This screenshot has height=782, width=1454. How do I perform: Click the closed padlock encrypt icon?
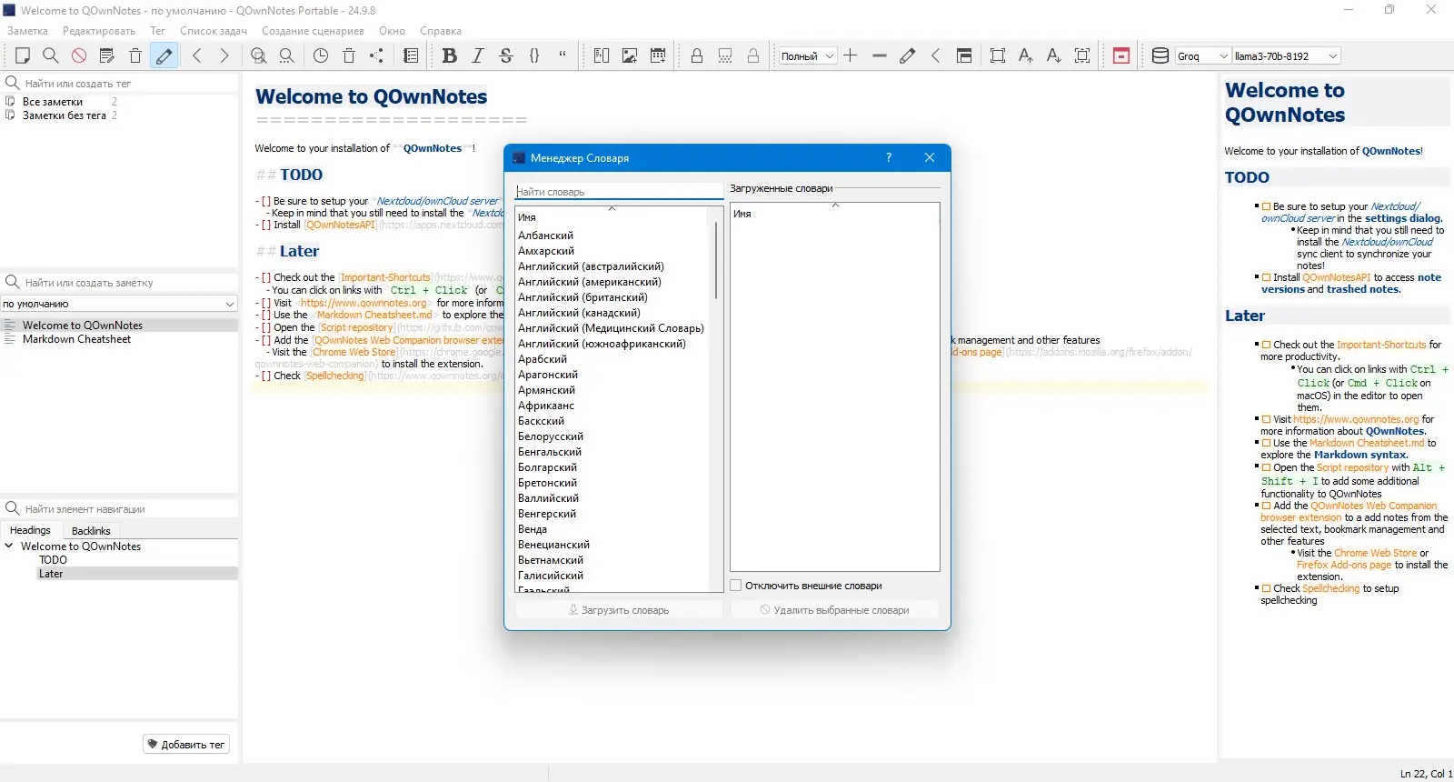[697, 55]
